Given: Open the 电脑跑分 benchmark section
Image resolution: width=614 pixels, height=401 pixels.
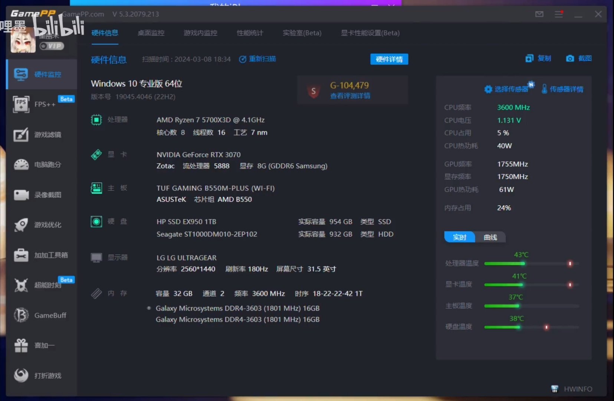Looking at the screenshot, I should pyautogui.click(x=42, y=164).
